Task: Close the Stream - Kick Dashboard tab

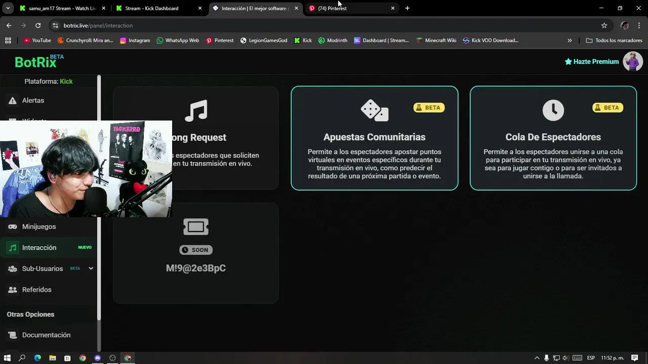Action: (x=200, y=9)
